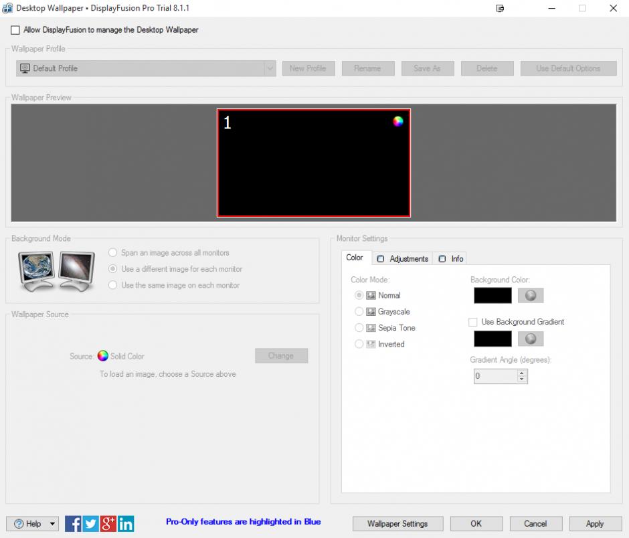The height and width of the screenshot is (538, 629).
Task: Increase the Gradient Angle stepper value
Action: click(x=522, y=373)
